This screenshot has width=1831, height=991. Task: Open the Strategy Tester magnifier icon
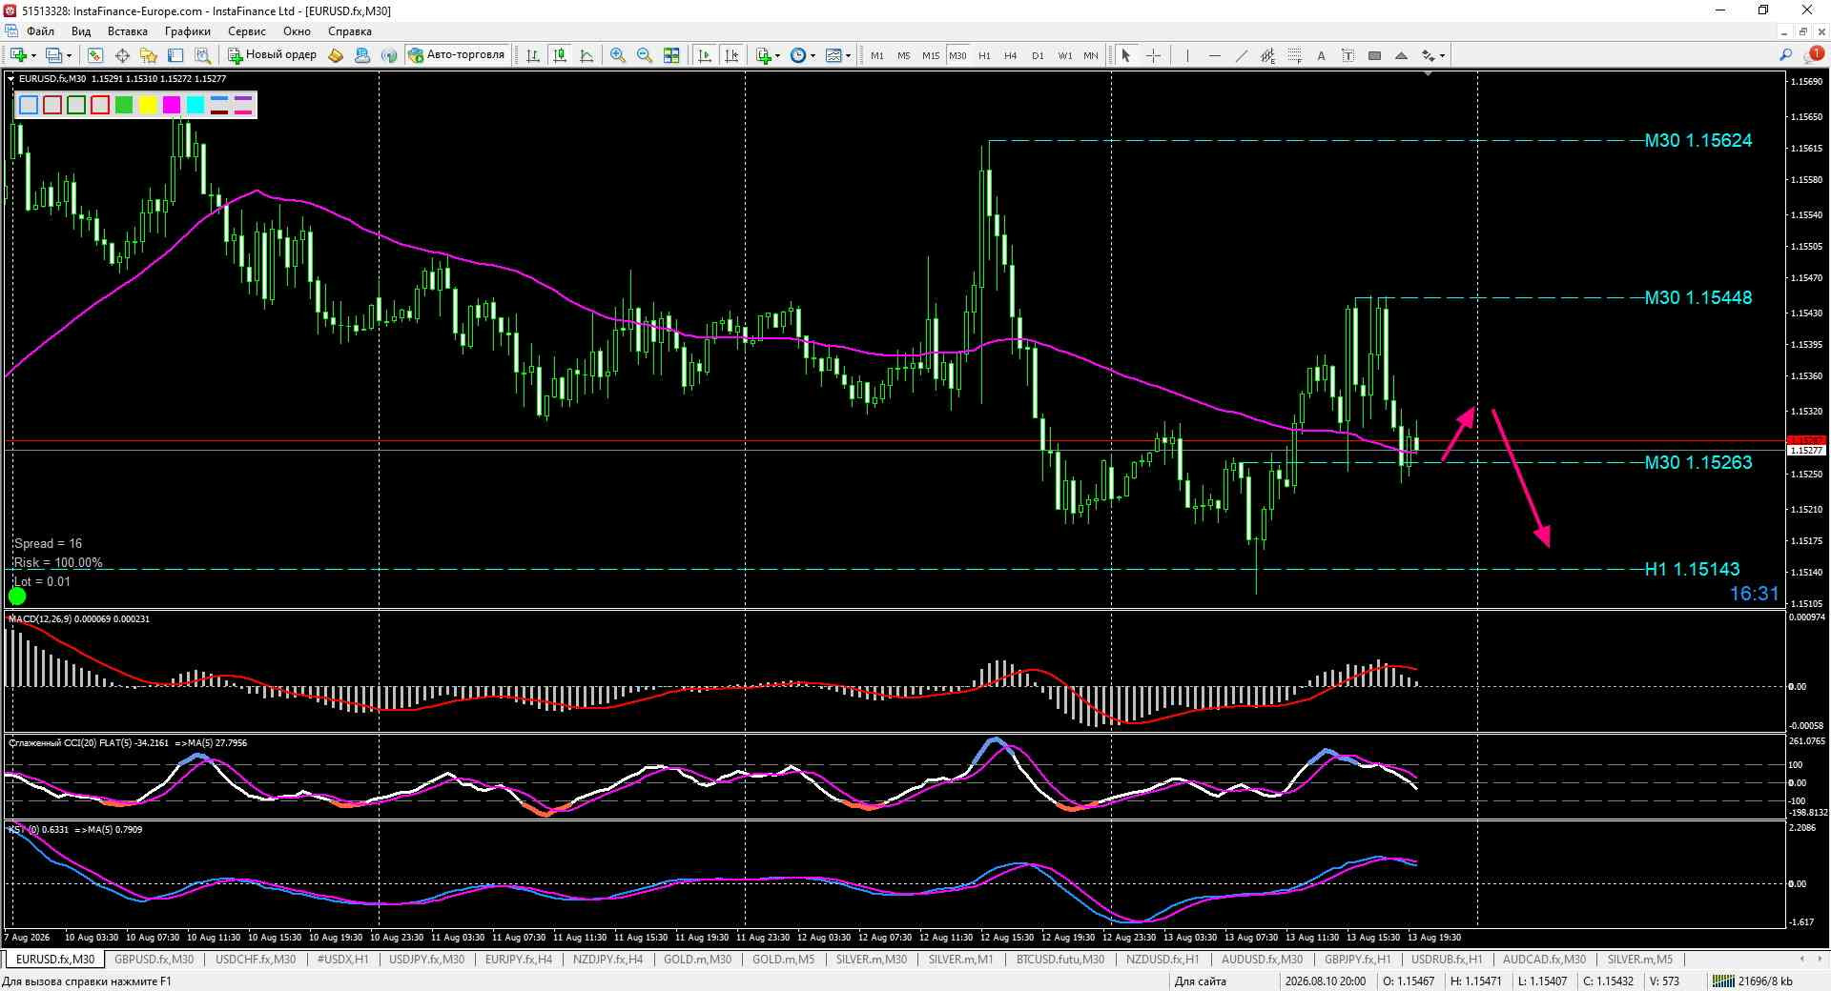point(202,55)
